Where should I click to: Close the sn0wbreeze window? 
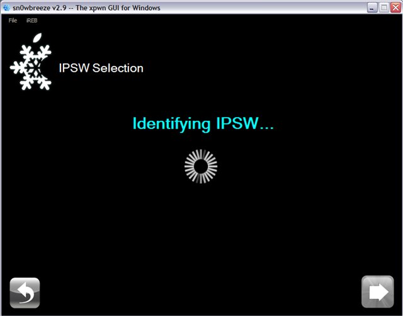(x=395, y=8)
